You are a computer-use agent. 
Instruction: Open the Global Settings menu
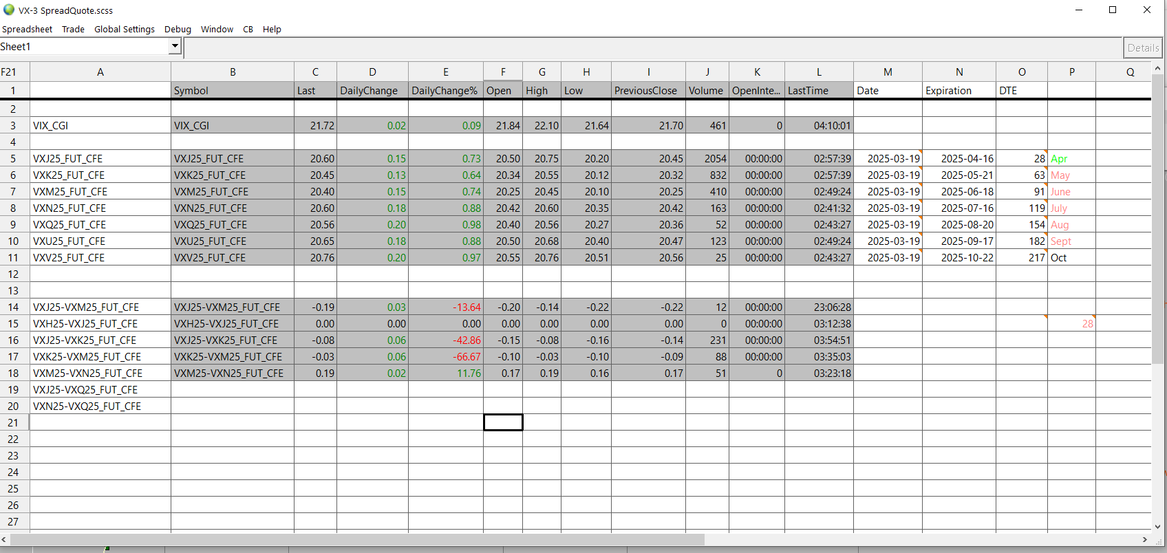coord(125,29)
